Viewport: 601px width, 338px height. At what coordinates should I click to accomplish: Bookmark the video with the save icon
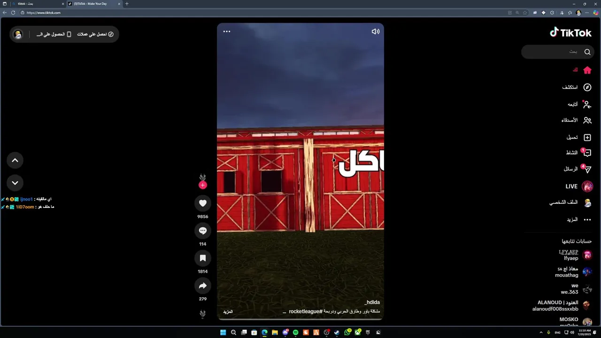(x=203, y=258)
